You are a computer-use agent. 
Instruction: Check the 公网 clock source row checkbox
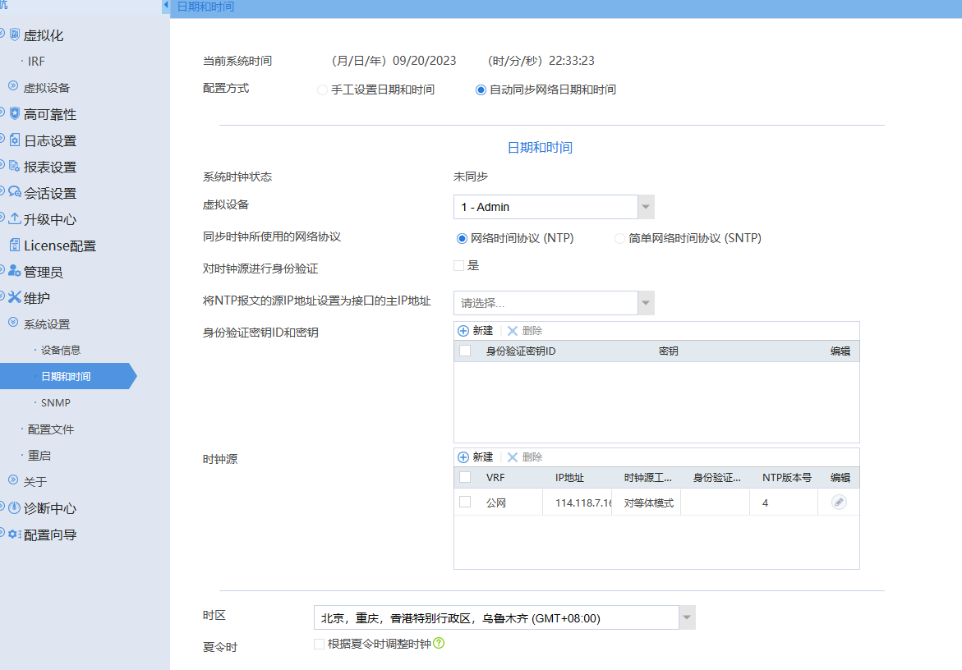click(465, 502)
